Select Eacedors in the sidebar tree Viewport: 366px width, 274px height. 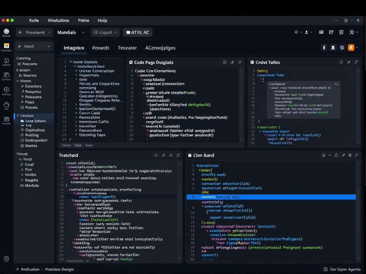click(x=31, y=86)
